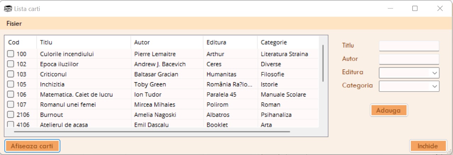The image size is (453, 155).
Task: Open the Editura dropdown arrow
Action: coord(435,73)
